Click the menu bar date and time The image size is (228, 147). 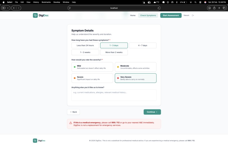click(217, 2)
